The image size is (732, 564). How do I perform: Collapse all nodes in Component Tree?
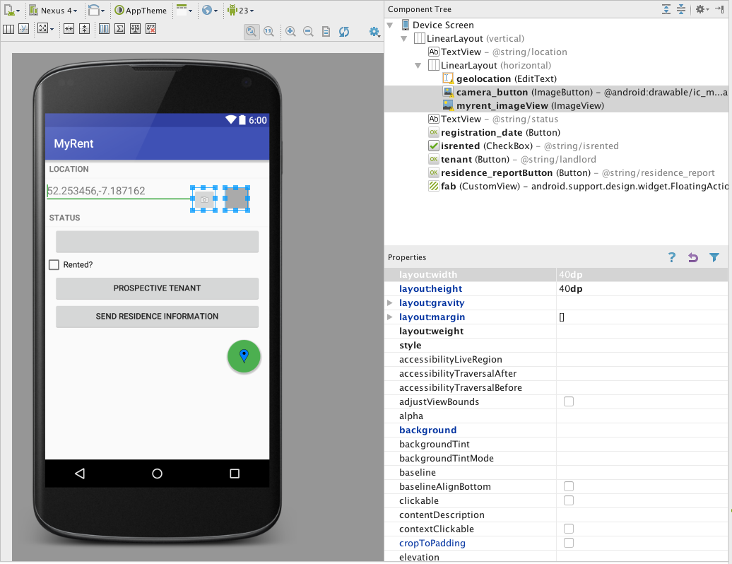(x=681, y=9)
